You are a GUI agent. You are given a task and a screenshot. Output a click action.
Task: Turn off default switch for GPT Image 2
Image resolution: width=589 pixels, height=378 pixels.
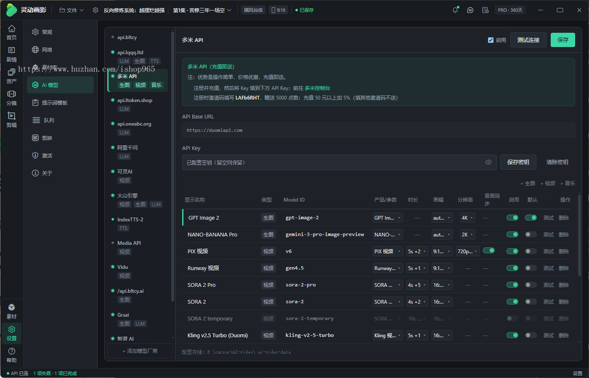[x=531, y=218]
